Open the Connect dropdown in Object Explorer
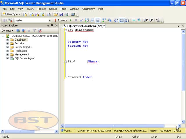Screen dimensions: 186x139 tap(7, 31)
